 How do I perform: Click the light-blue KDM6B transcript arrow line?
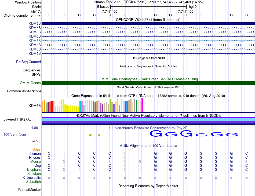click(148, 41)
